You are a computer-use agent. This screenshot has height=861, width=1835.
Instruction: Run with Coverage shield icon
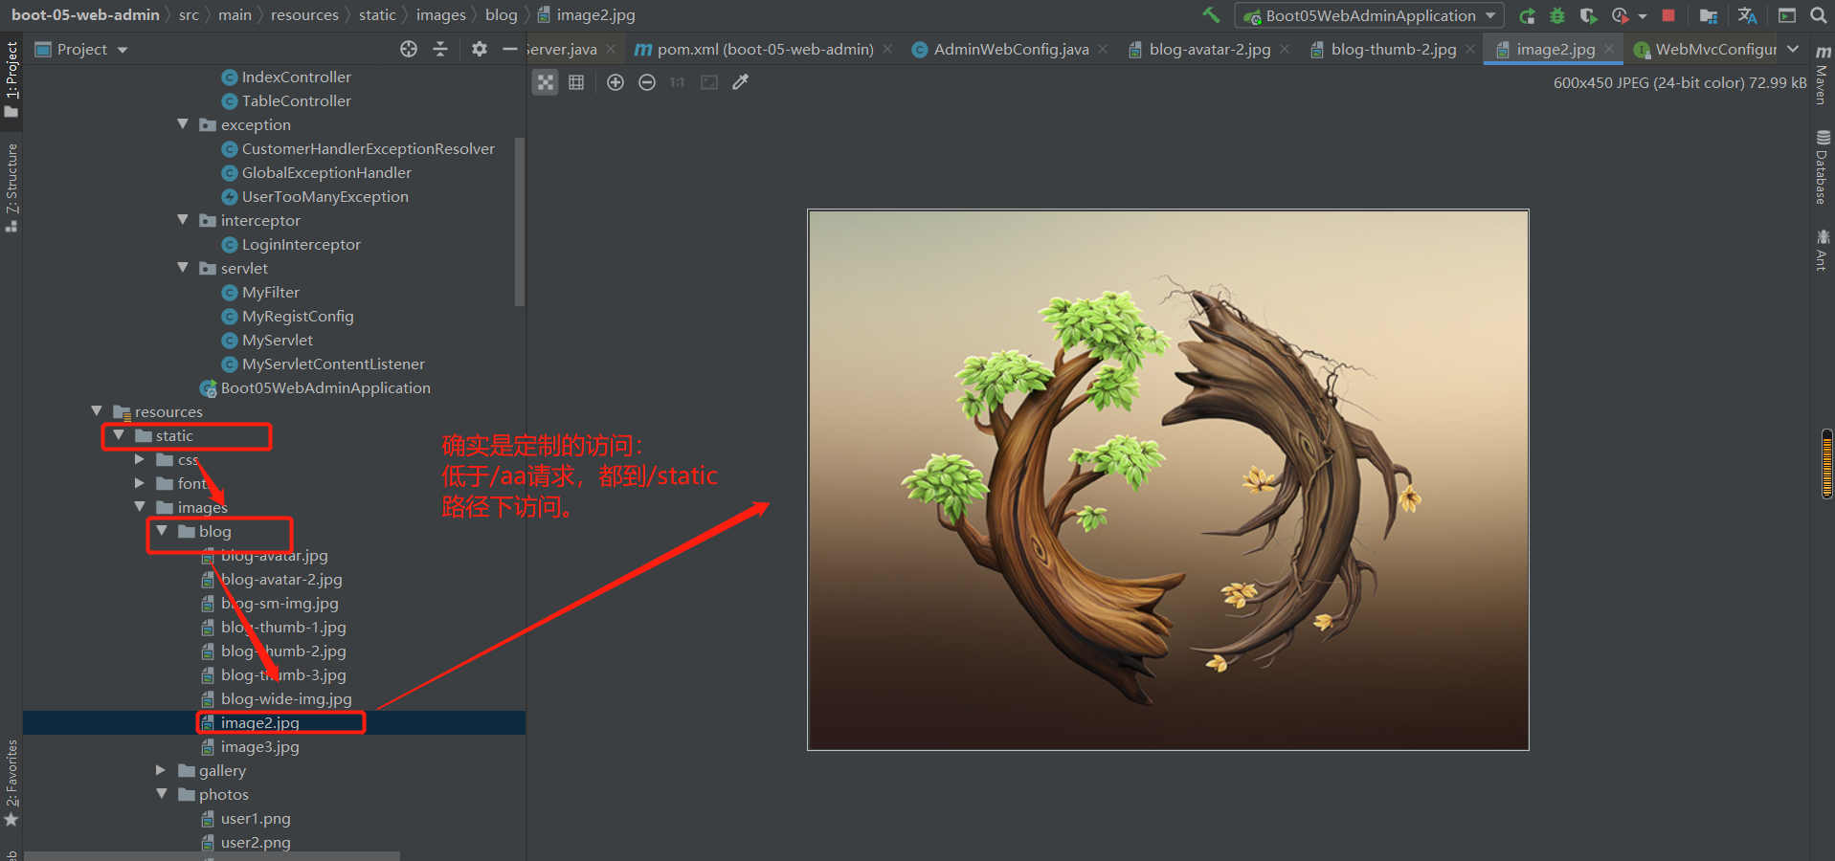pos(1588,15)
